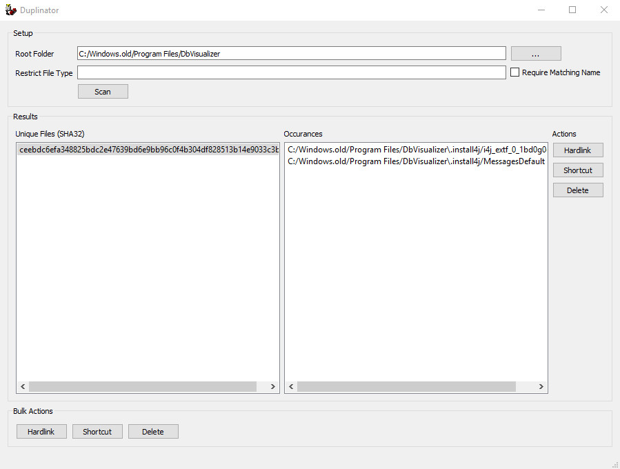The image size is (620, 469).
Task: Minimize the Duplinator window
Action: point(541,10)
